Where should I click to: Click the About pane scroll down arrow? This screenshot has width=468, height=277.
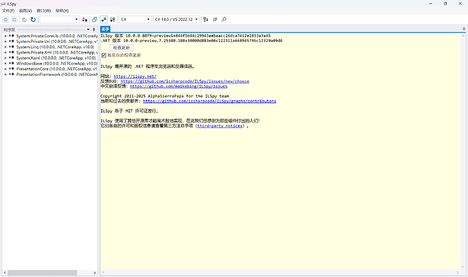463,267
